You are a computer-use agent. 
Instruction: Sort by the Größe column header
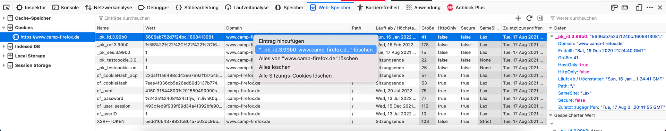[x=427, y=28]
